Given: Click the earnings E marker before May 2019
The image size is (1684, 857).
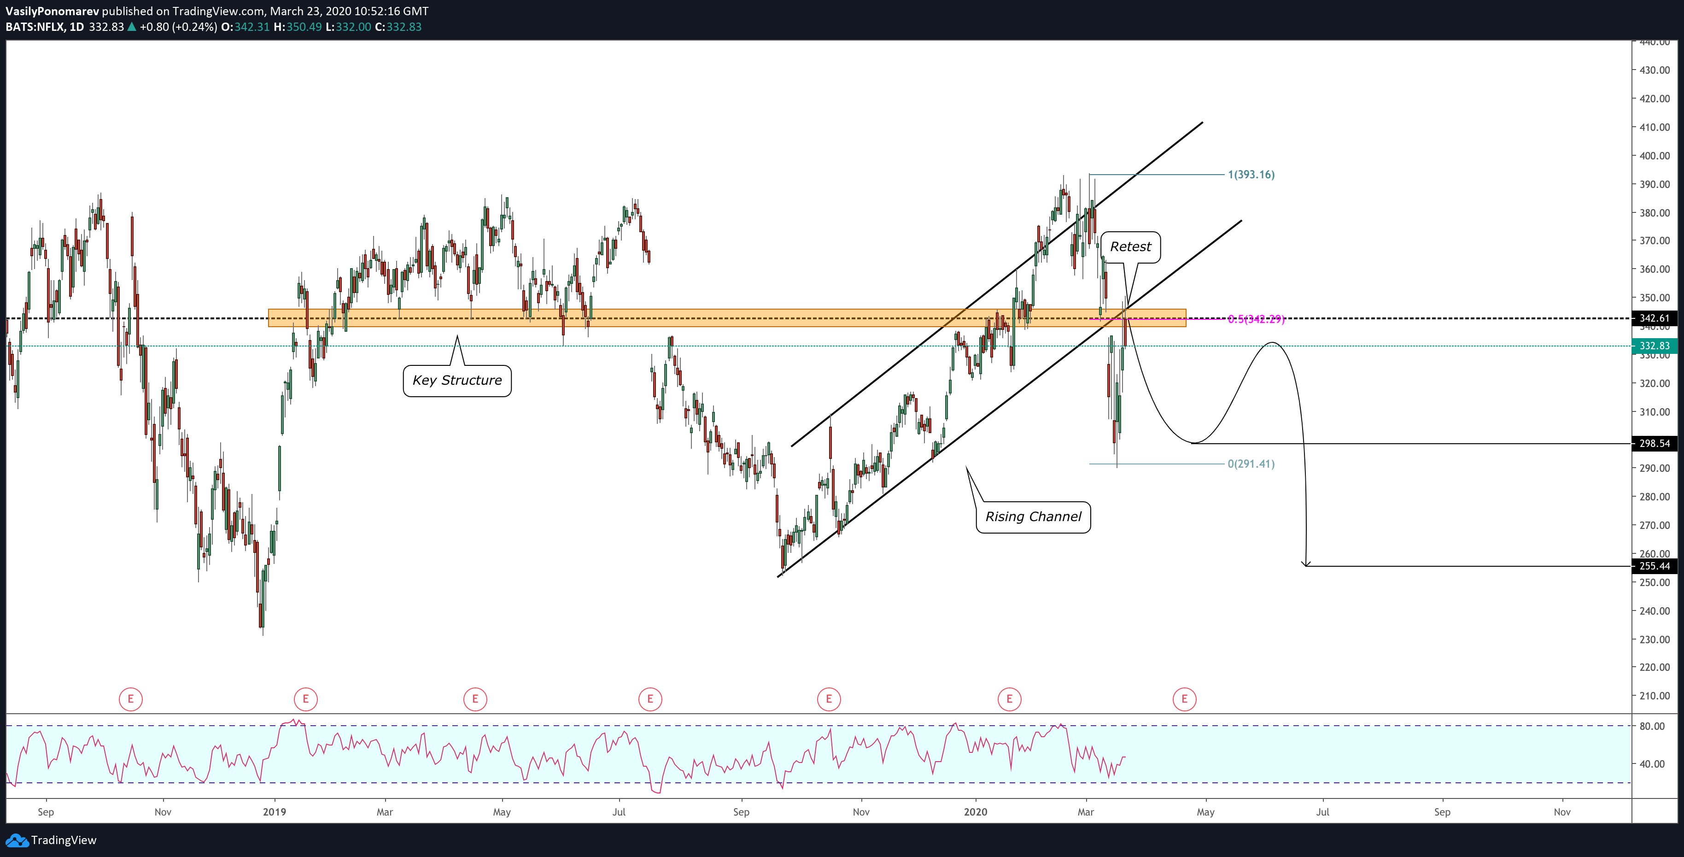Looking at the screenshot, I should pos(475,699).
